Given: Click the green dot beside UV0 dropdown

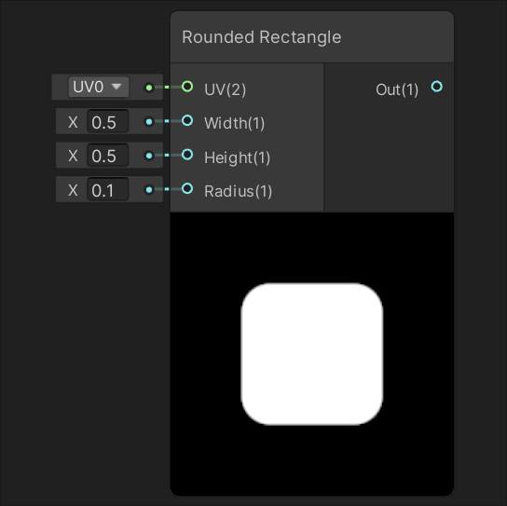Looking at the screenshot, I should 149,88.
